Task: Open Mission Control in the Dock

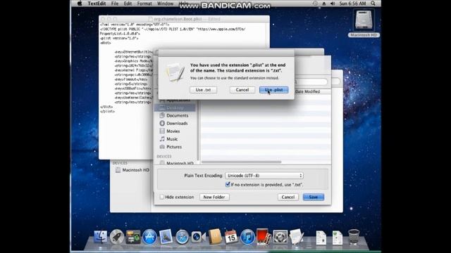Action: [x=133, y=237]
